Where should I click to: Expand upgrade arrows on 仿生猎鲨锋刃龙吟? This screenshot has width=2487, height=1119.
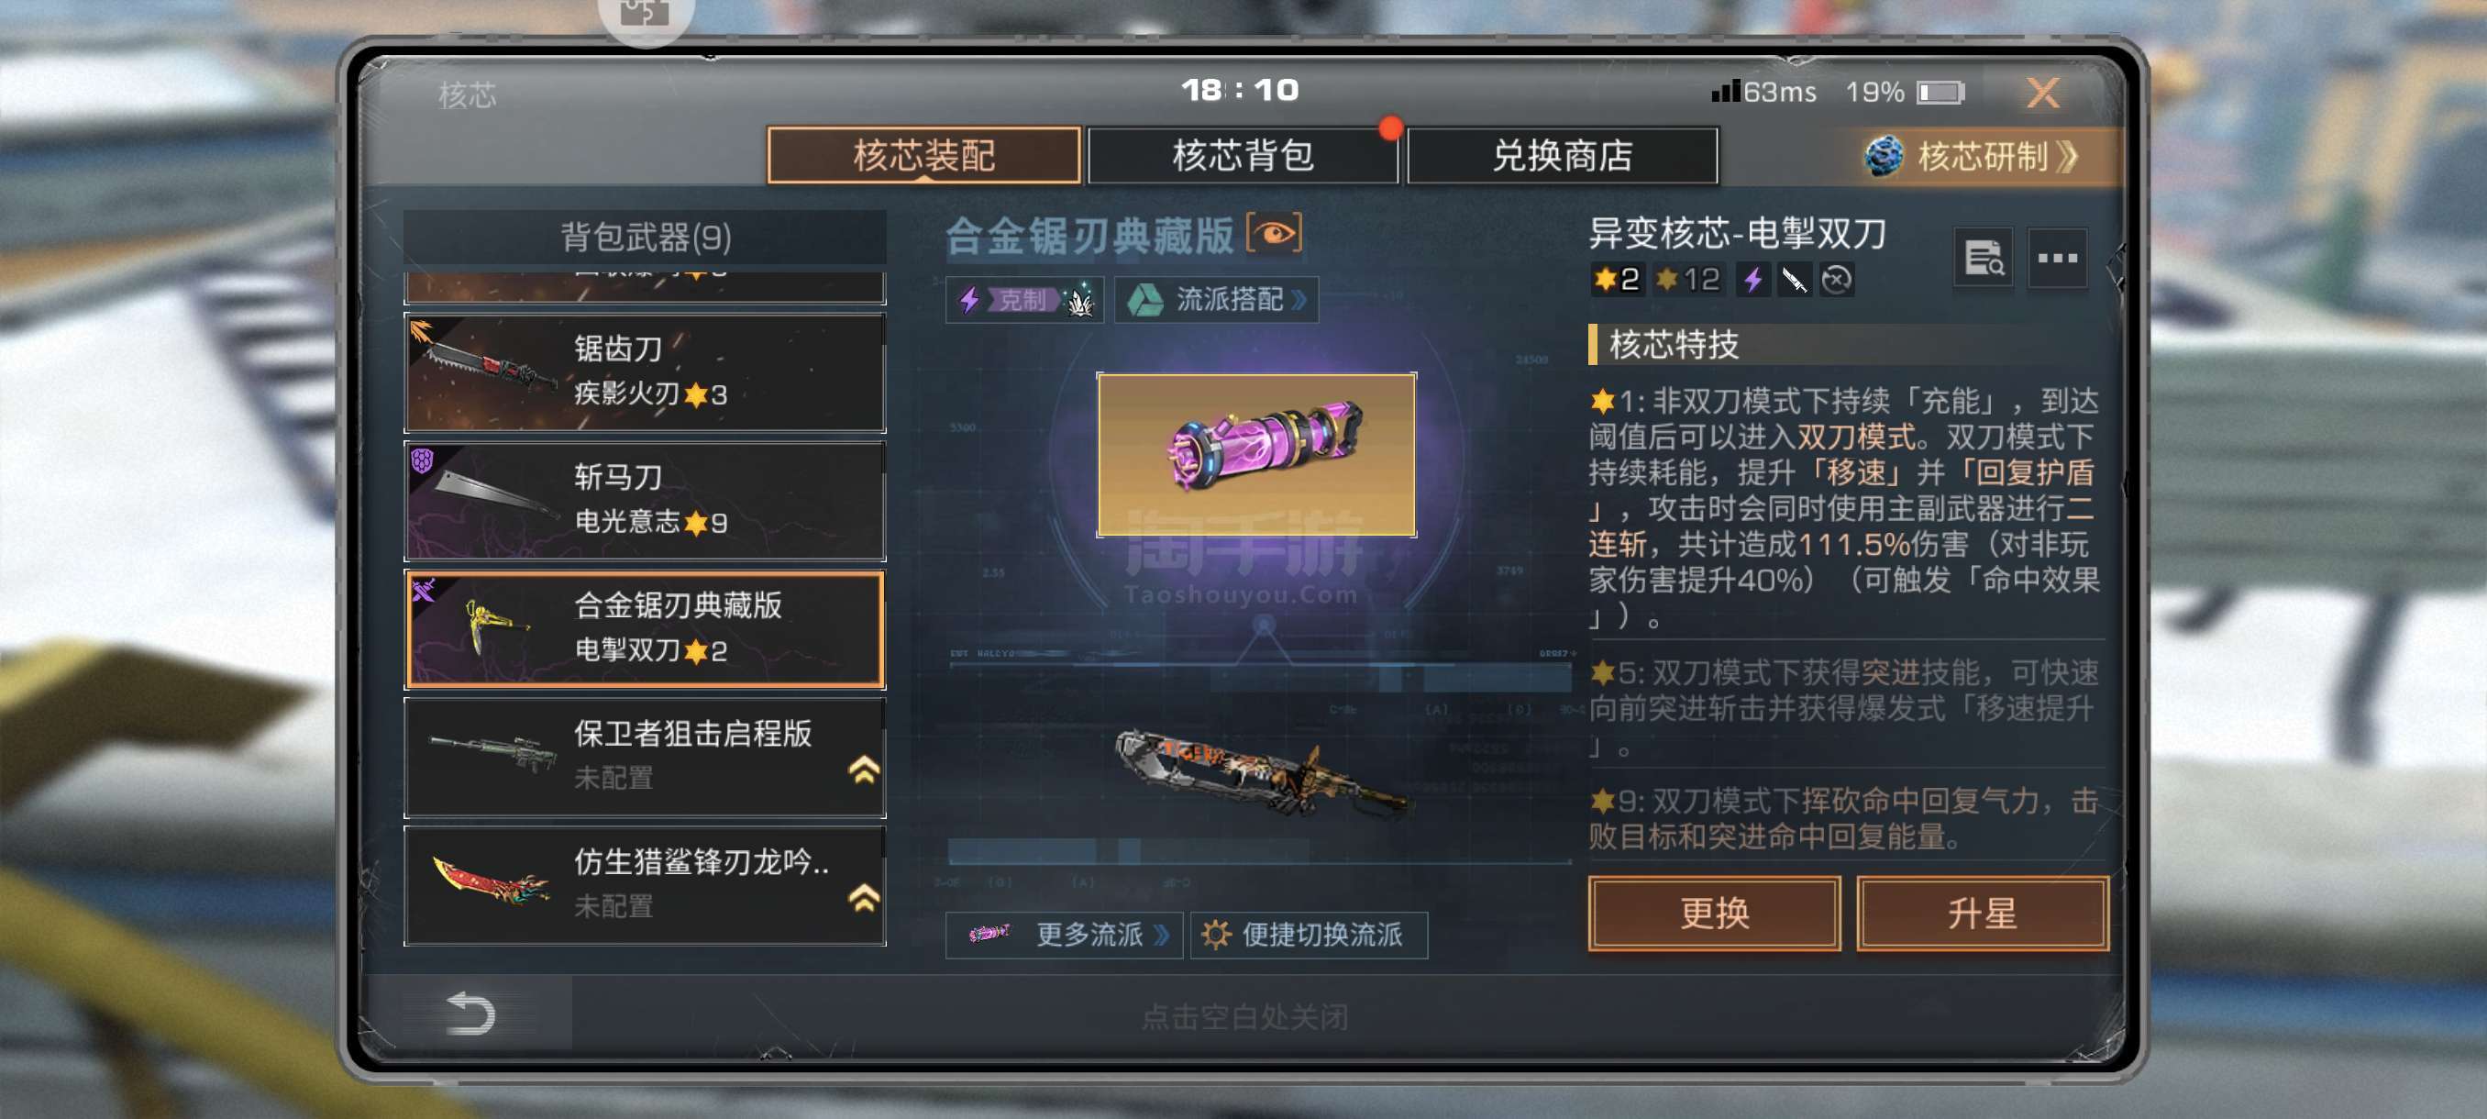pyautogui.click(x=863, y=898)
